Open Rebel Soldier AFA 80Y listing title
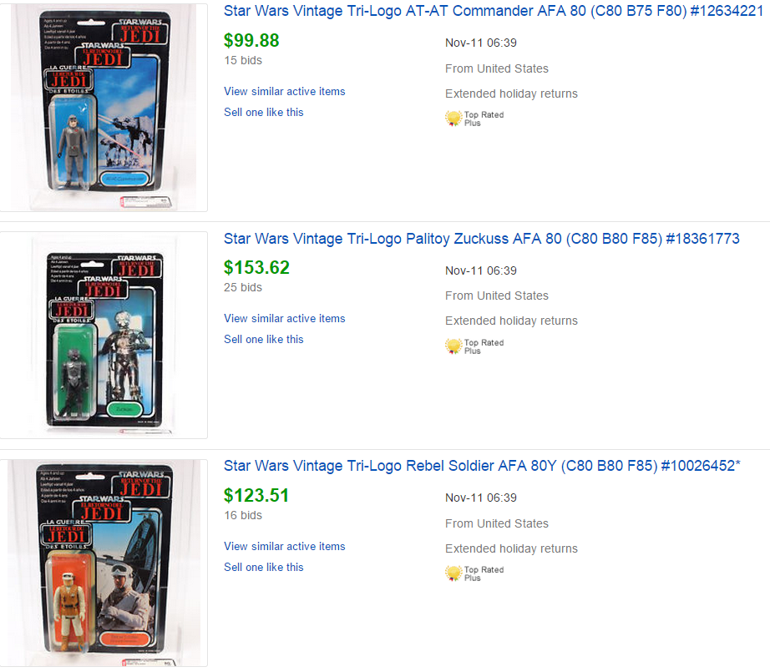 click(482, 466)
